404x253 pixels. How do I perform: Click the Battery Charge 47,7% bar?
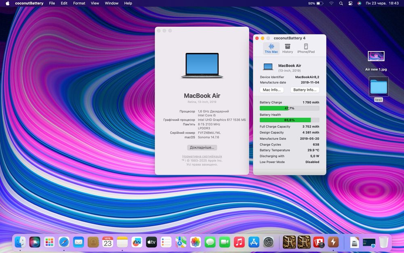pyautogui.click(x=289, y=108)
